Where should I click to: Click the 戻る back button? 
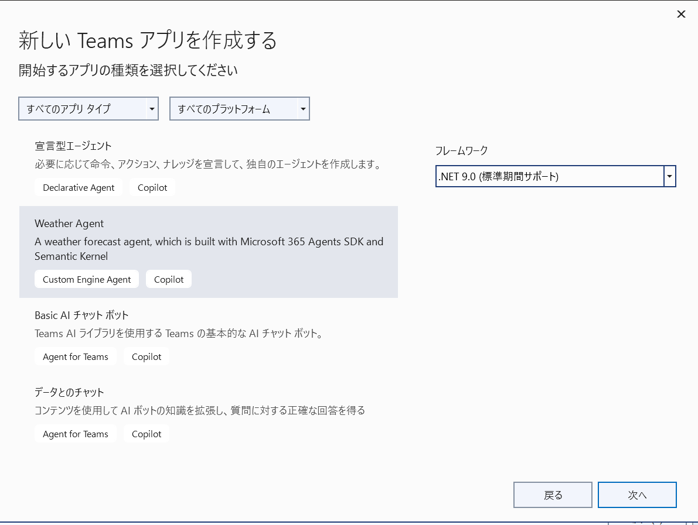(553, 495)
